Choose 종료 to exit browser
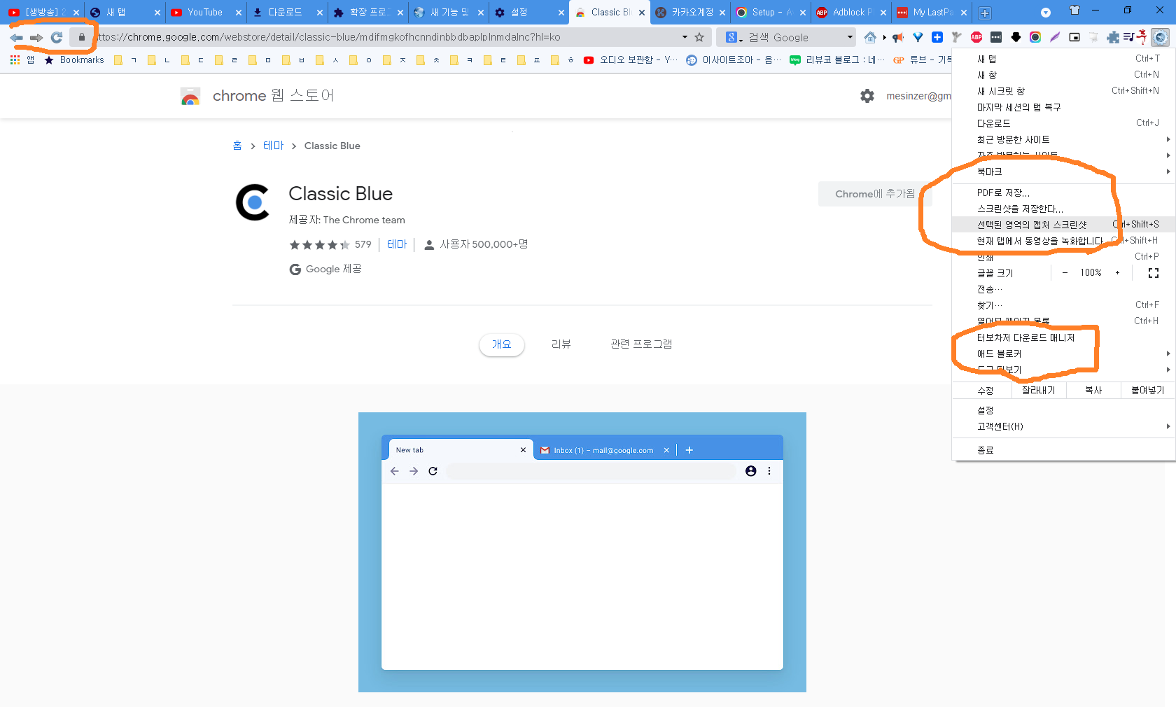The height and width of the screenshot is (707, 1176). pyautogui.click(x=1064, y=450)
